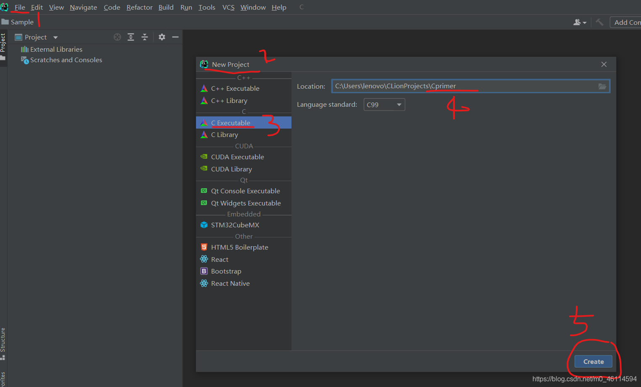Open the Help menu

pyautogui.click(x=279, y=8)
